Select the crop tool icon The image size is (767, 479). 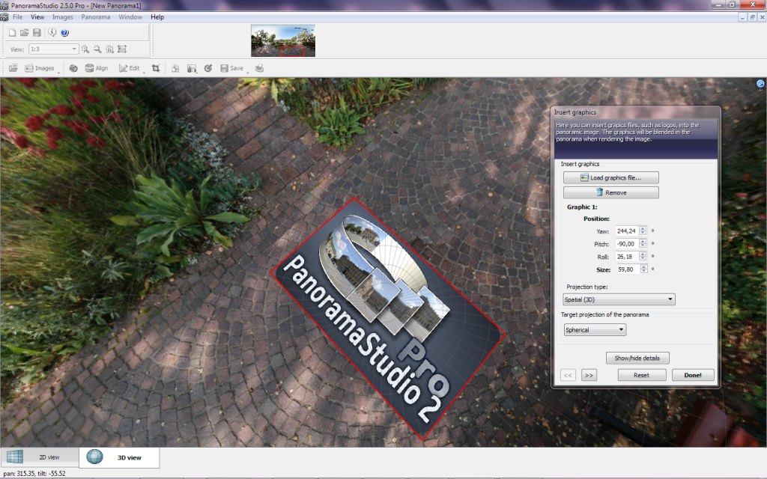156,68
